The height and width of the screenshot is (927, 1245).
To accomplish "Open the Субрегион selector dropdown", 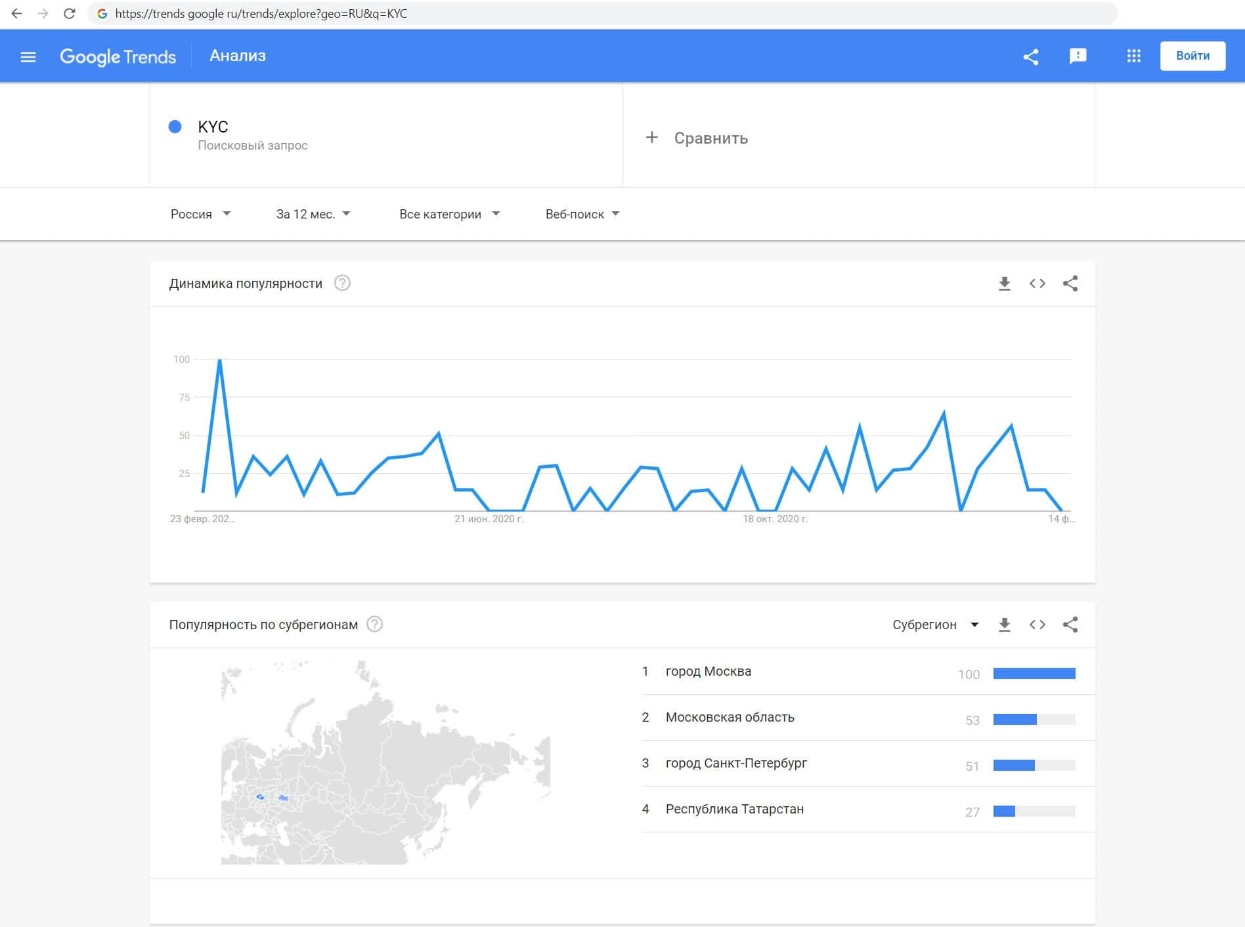I will click(x=935, y=625).
